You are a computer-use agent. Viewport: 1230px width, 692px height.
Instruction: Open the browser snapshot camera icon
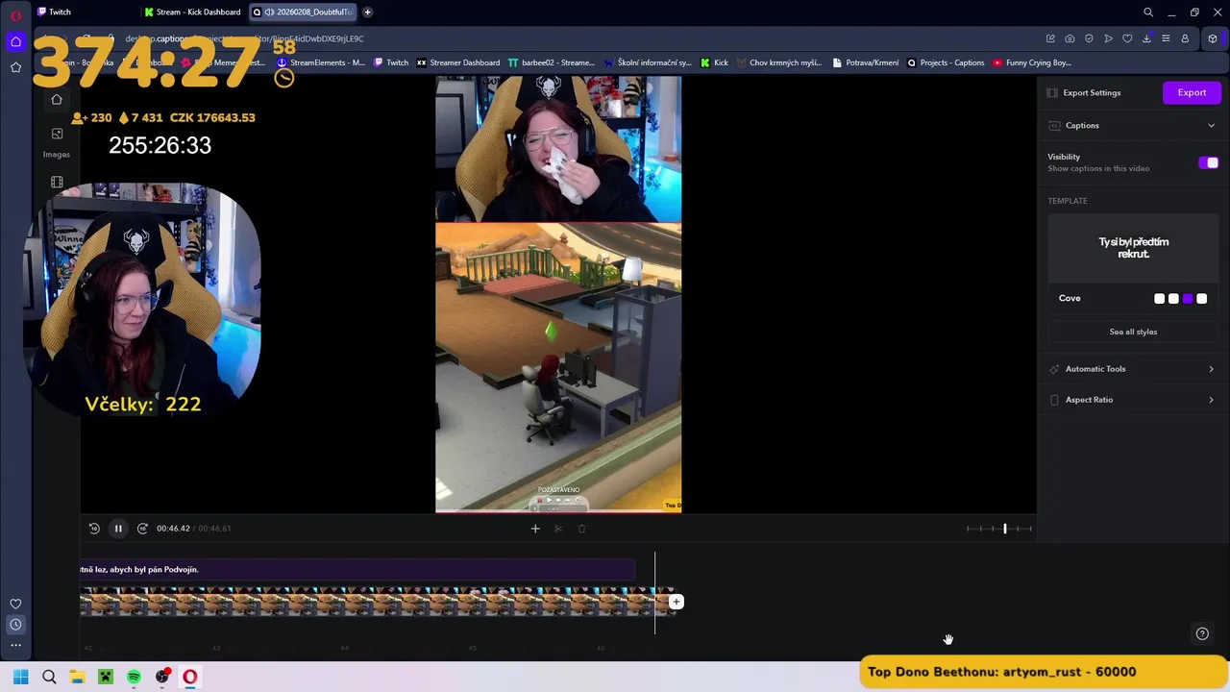tap(1070, 38)
